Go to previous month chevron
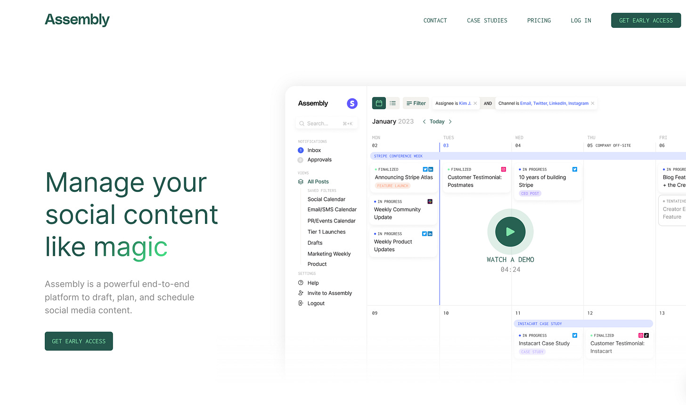The width and height of the screenshot is (686, 405). (x=424, y=121)
